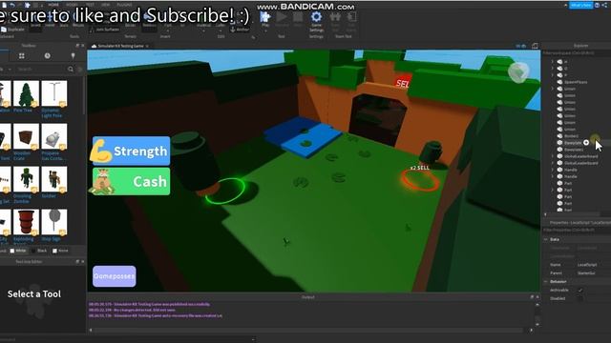Click the Team Test icon in the ribbon
The image size is (611, 343).
point(335,17)
